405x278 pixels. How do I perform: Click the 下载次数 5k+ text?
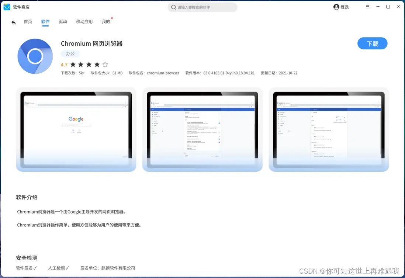pos(73,73)
